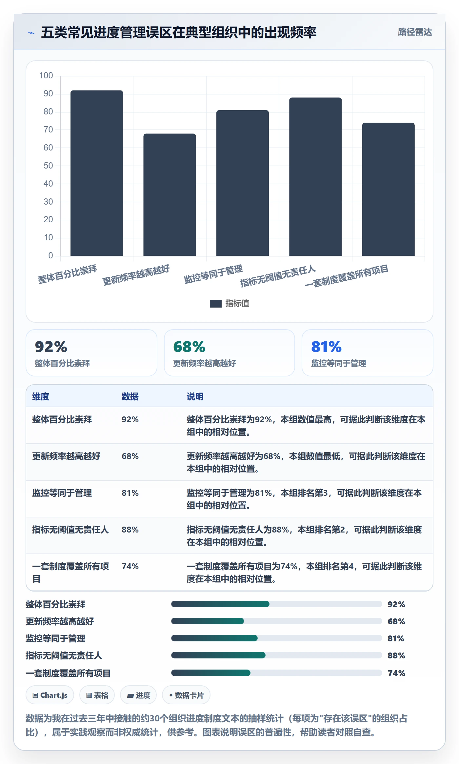459x764 pixels.
Task: Click the 88% progress bar for 指标无阈值无责任人
Action: coord(276,655)
